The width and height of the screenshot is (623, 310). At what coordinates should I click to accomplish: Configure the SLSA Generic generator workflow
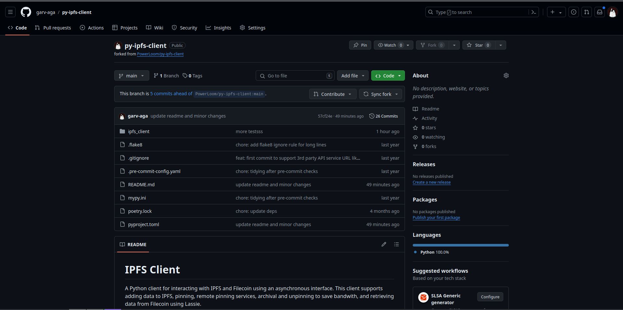pos(490,297)
